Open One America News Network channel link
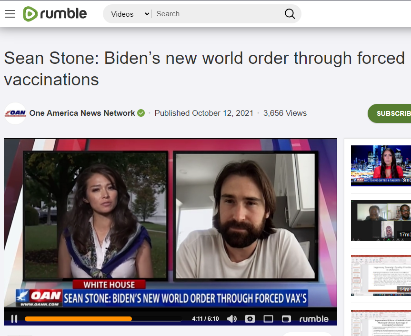This screenshot has width=411, height=336. pos(82,113)
